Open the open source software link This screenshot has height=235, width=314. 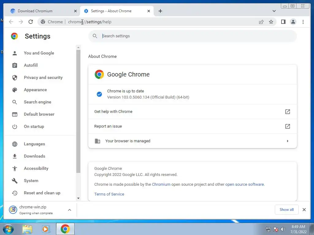coord(244,185)
